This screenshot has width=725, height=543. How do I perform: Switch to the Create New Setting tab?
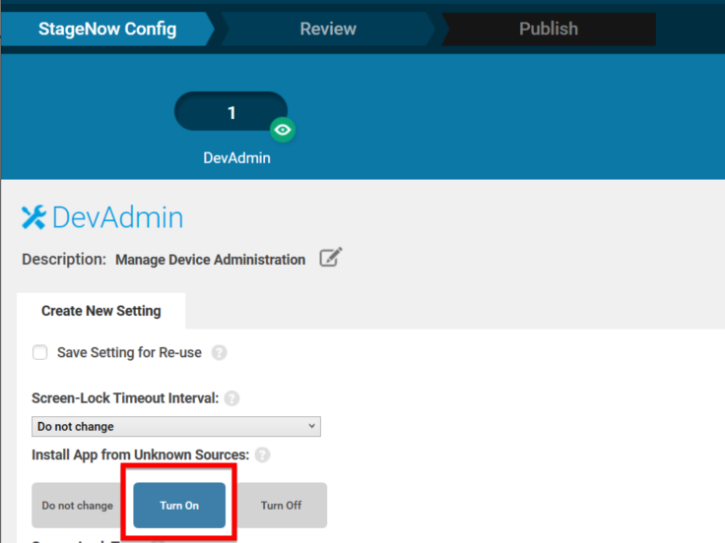click(100, 311)
